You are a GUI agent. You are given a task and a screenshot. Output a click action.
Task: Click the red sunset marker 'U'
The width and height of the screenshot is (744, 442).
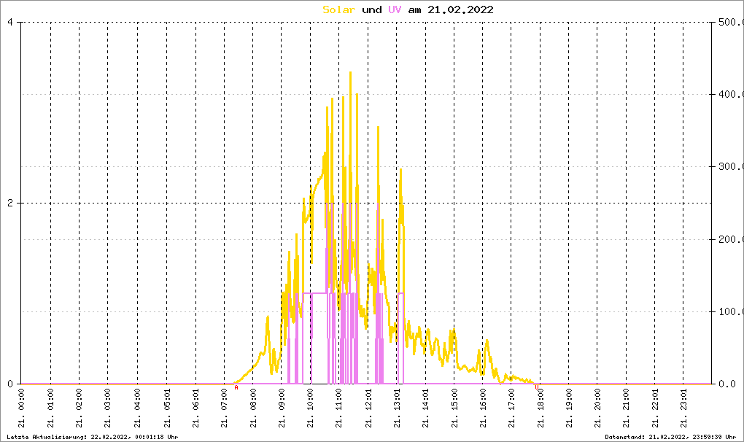(x=537, y=387)
